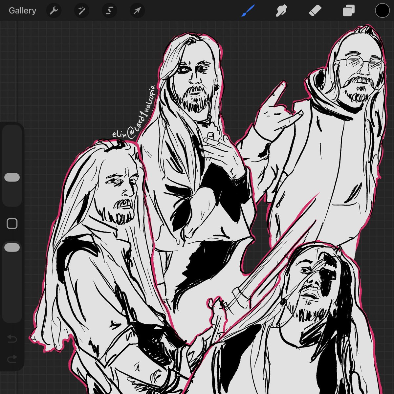Select the Smudge tool
This screenshot has width=394, height=394.
point(281,11)
